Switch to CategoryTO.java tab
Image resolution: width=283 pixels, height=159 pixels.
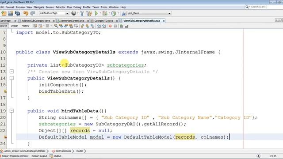coord(103,21)
